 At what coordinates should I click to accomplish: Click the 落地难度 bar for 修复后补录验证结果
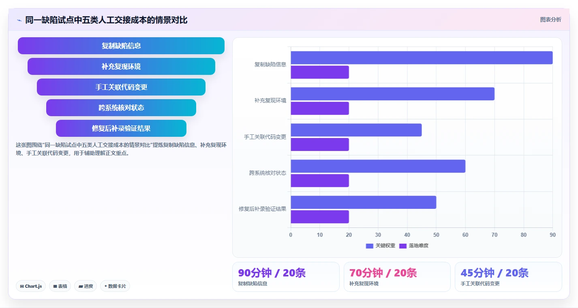pos(320,217)
